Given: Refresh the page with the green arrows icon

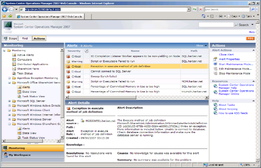Looking at the screenshot, I should 195,9.
